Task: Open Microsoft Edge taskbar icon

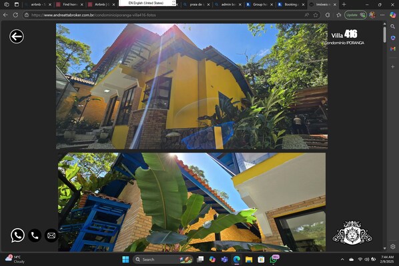Action: click(x=237, y=259)
